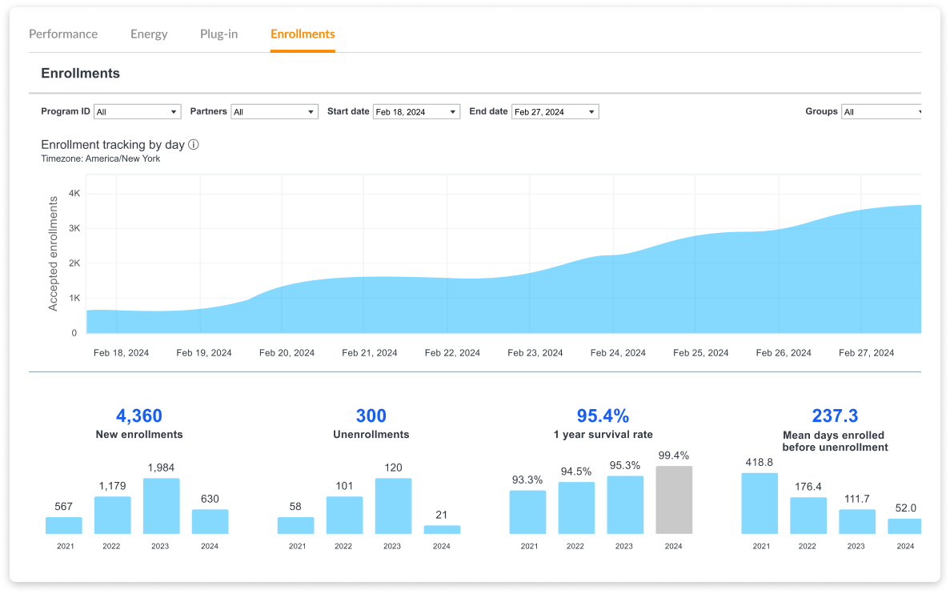Click the 2023 New enrollments bar
This screenshot has width=950, height=594.
tap(162, 506)
